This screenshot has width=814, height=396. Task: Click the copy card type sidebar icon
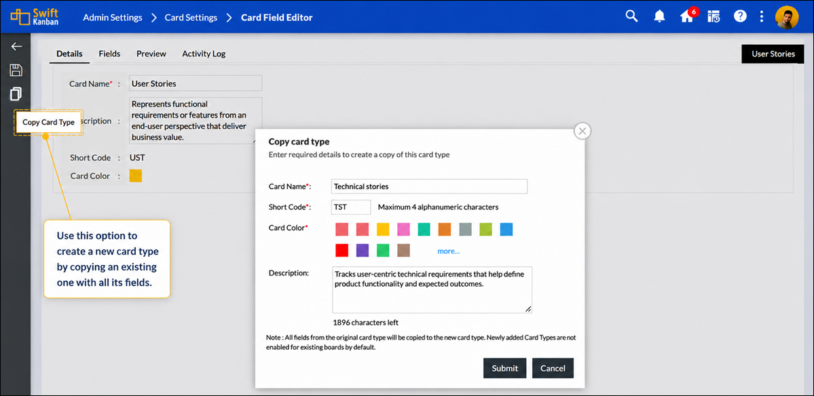pyautogui.click(x=16, y=94)
